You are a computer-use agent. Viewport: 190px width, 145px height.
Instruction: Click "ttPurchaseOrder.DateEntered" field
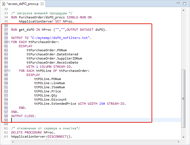point(52,54)
